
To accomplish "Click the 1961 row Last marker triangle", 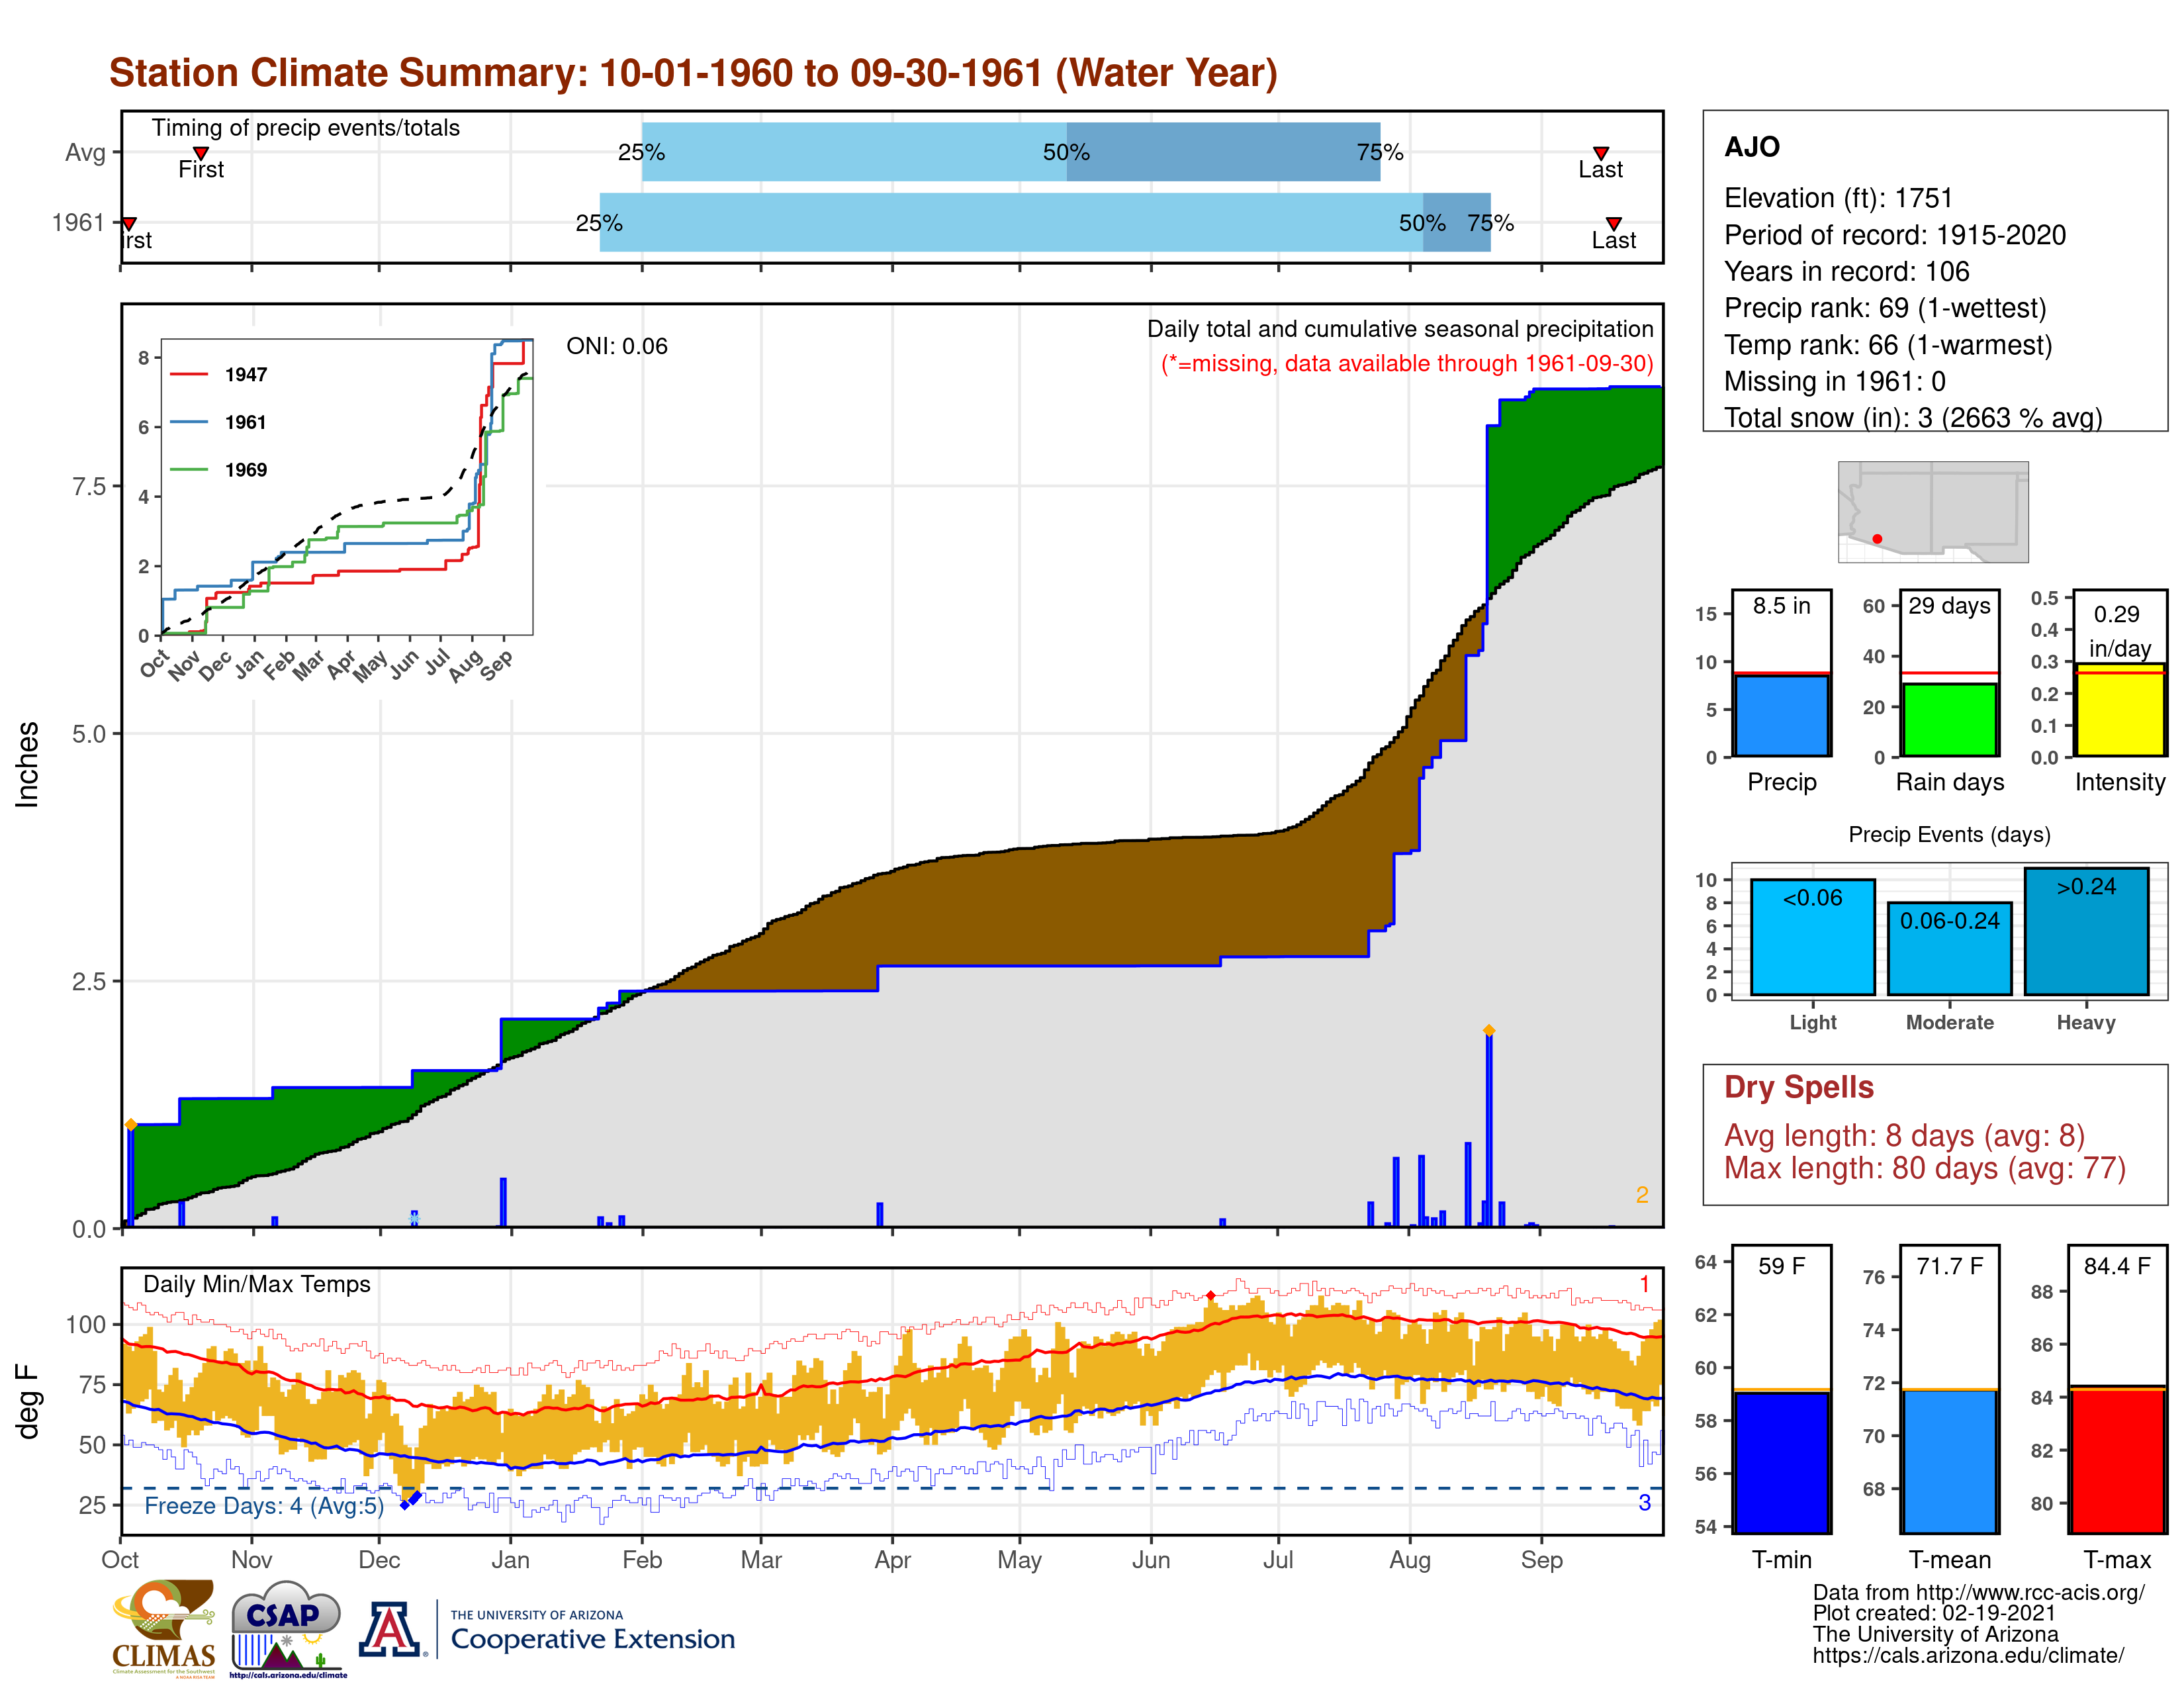I will pyautogui.click(x=1613, y=224).
